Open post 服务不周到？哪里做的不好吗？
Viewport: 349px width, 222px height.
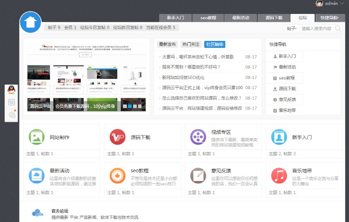click(191, 67)
